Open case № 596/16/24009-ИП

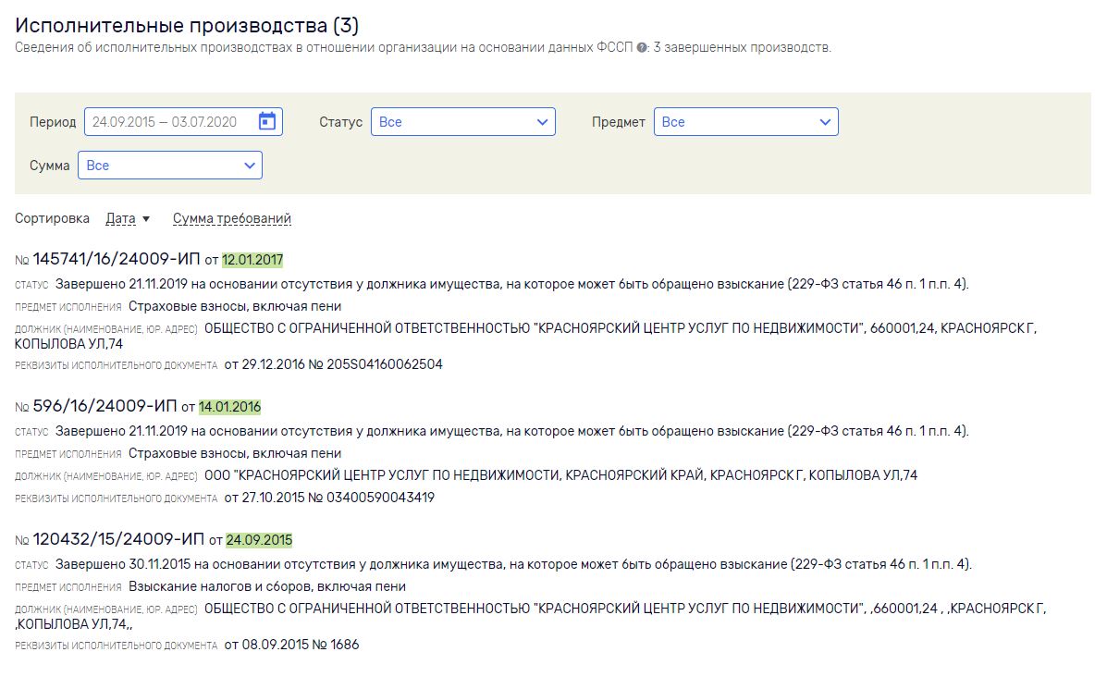point(105,407)
